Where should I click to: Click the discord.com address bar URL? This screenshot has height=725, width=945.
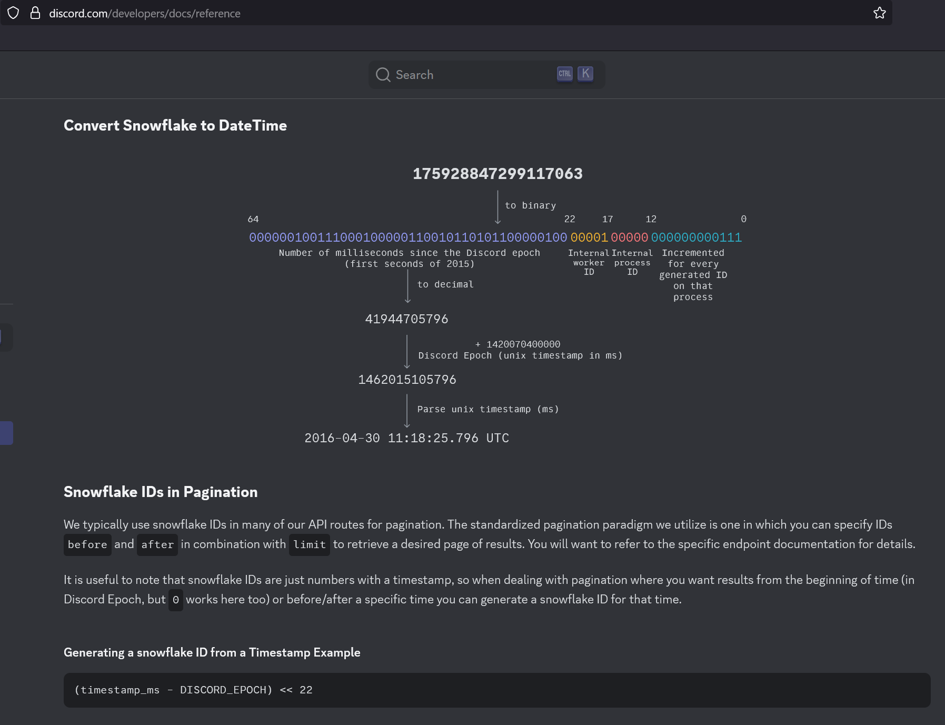(145, 14)
